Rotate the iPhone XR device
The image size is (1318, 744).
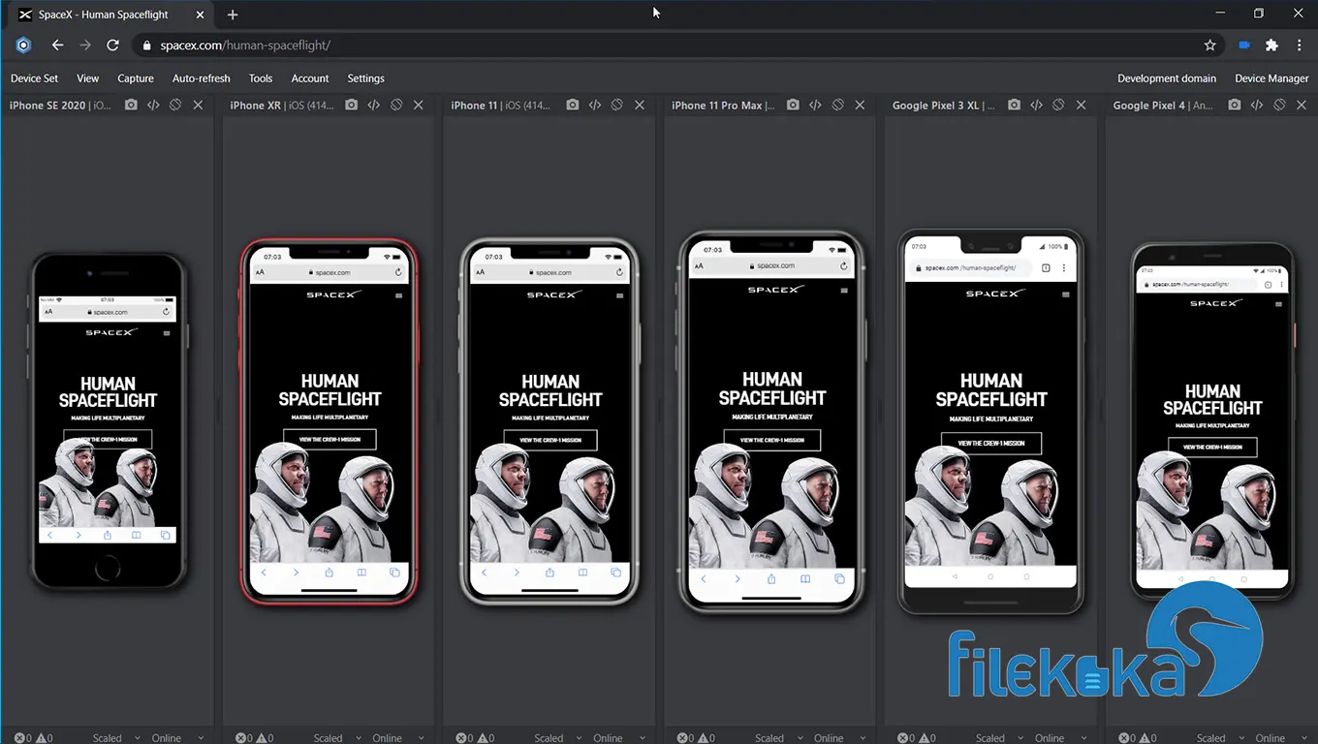tap(396, 105)
